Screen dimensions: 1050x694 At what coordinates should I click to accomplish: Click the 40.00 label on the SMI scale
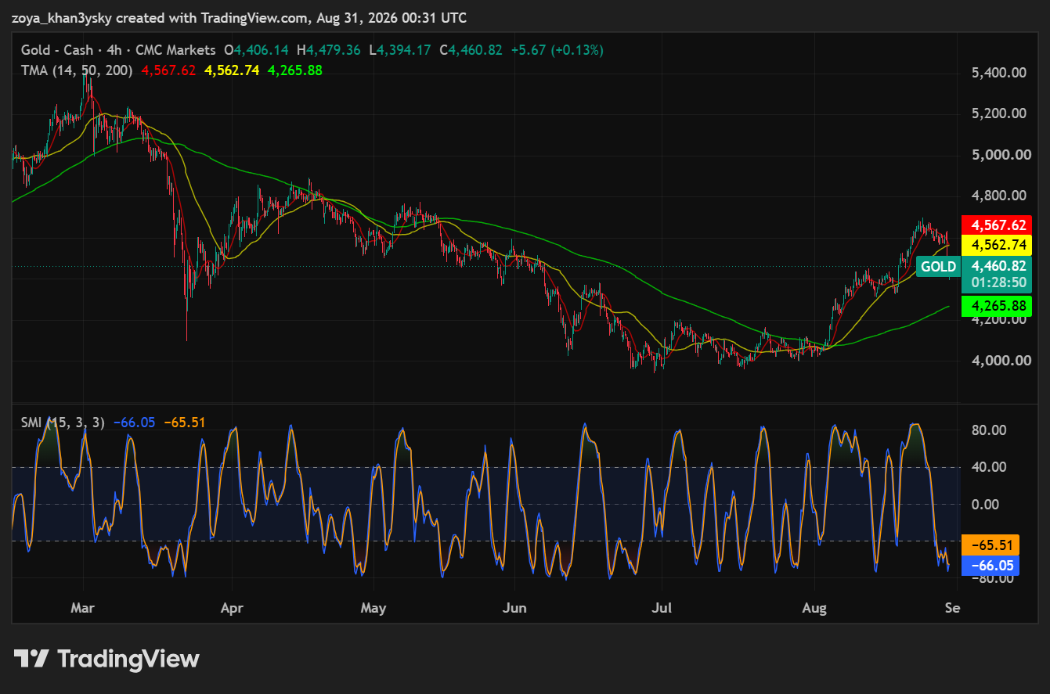coord(987,467)
